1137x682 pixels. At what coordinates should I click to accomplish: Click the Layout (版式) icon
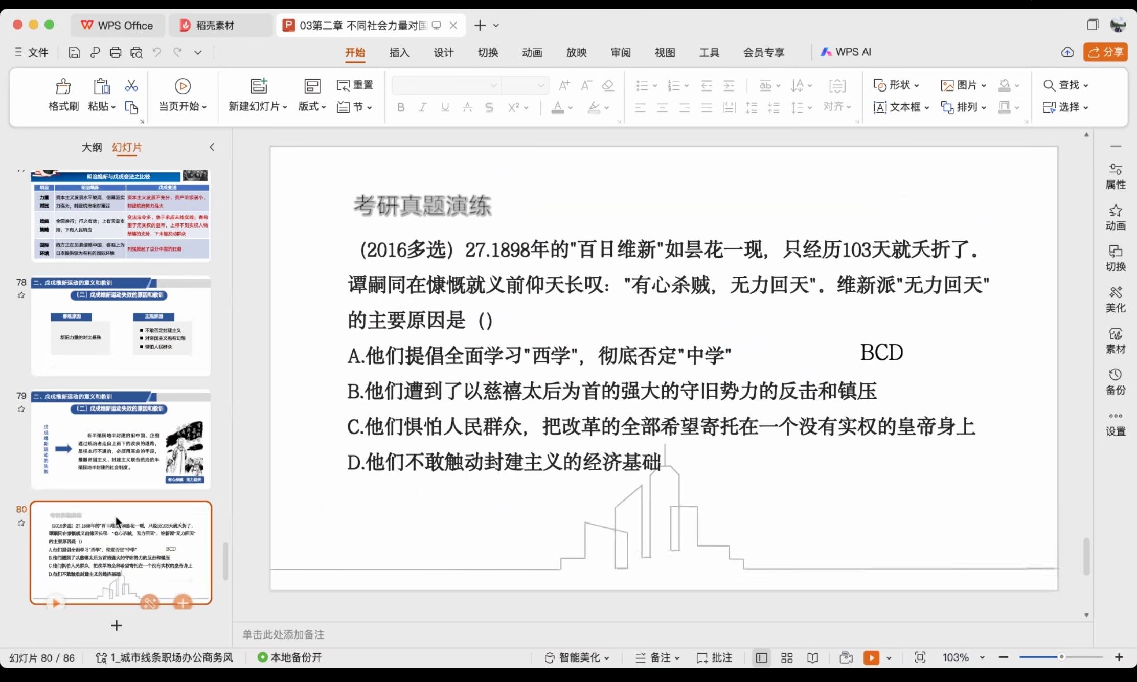(312, 86)
